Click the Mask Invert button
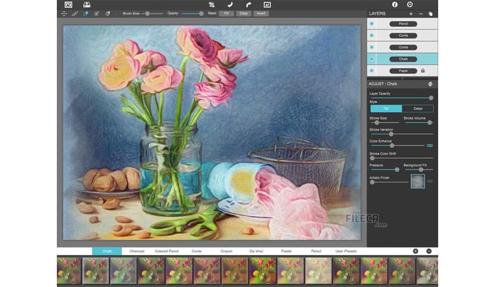The width and height of the screenshot is (495, 287). pos(261,13)
